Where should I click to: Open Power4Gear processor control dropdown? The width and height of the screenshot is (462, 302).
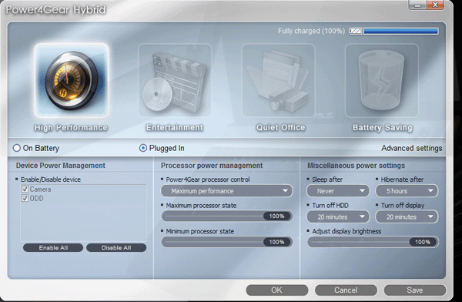tap(226, 191)
